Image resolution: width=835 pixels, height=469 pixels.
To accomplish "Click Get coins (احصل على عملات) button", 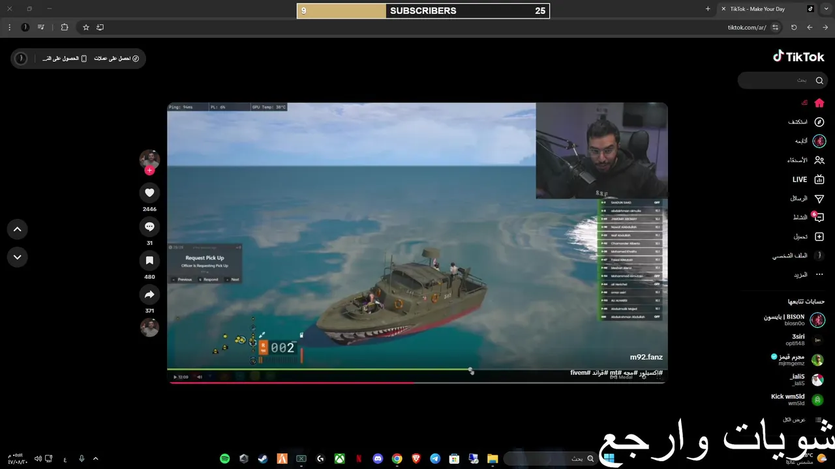I will pos(116,59).
